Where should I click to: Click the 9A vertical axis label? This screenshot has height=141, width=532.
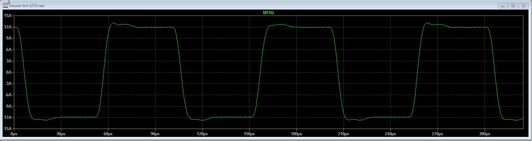pyautogui.click(x=9, y=38)
